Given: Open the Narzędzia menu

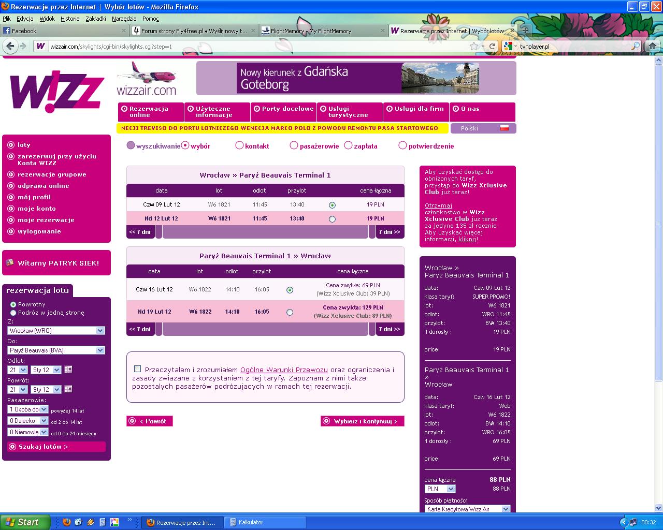Looking at the screenshot, I should [x=124, y=19].
